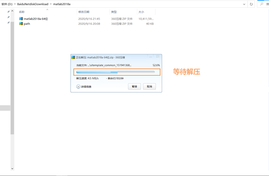Click the 解压速度 4.5 MB/s text

(87, 79)
